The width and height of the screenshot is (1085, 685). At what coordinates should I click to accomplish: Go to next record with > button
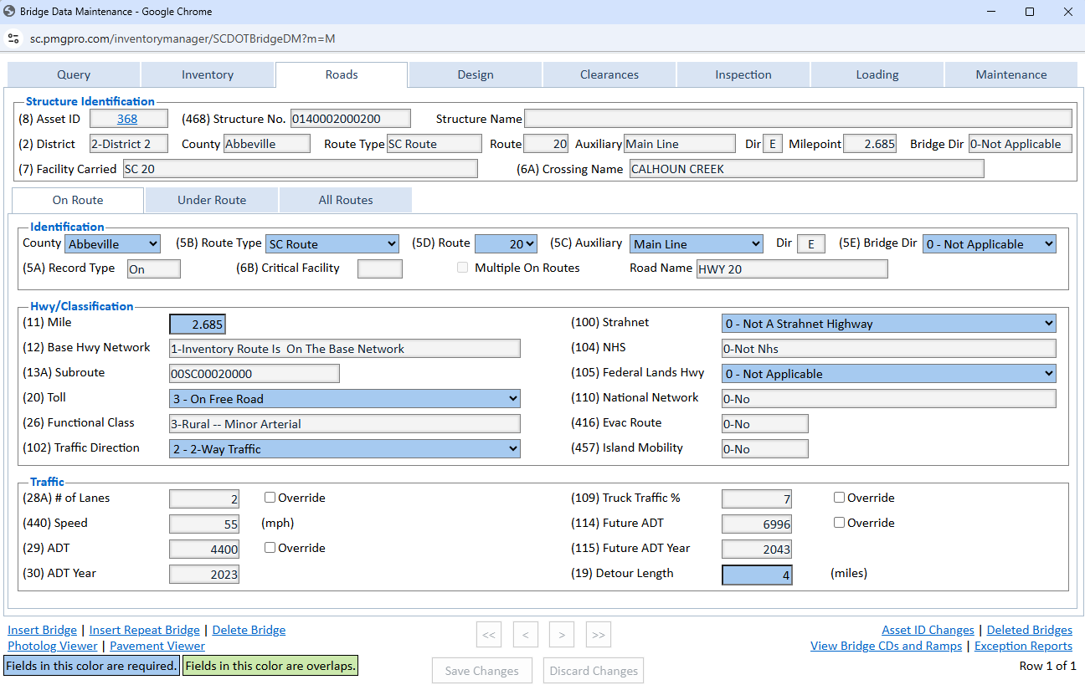(561, 635)
